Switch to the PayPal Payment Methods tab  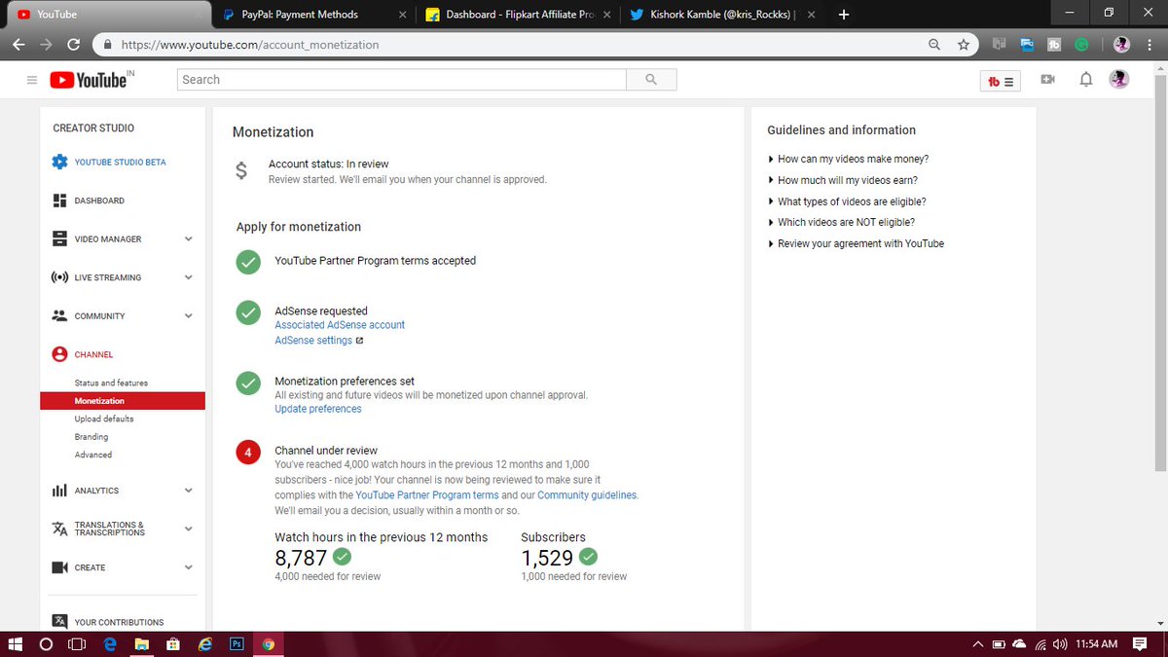tap(313, 15)
